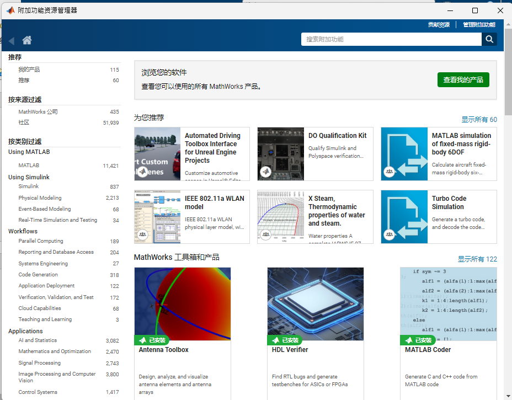Choose Event-Based Modeling category

44,209
